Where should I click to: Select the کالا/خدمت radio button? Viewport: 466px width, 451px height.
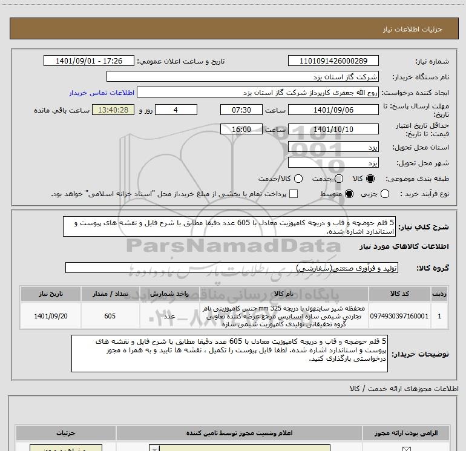298,179
